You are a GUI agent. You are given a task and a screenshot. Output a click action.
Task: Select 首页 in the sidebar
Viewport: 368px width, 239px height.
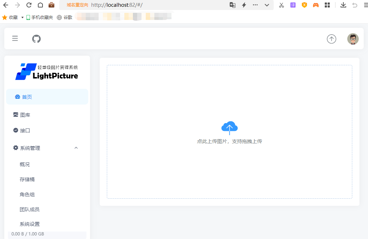point(27,97)
